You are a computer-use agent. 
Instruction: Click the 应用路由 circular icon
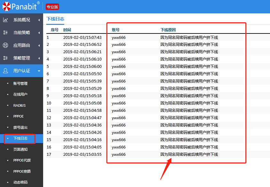click(5, 45)
